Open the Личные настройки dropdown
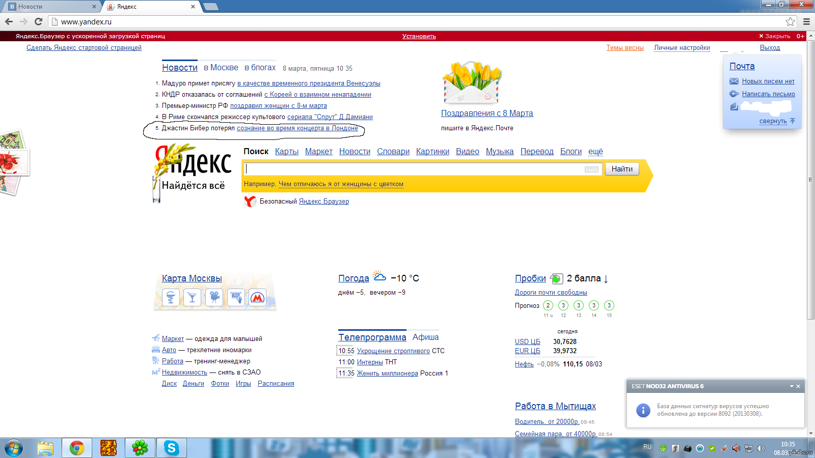 (x=682, y=48)
